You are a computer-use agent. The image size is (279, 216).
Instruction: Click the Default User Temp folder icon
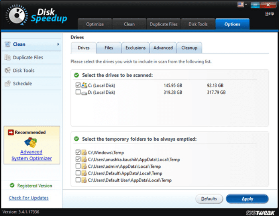click(x=84, y=180)
